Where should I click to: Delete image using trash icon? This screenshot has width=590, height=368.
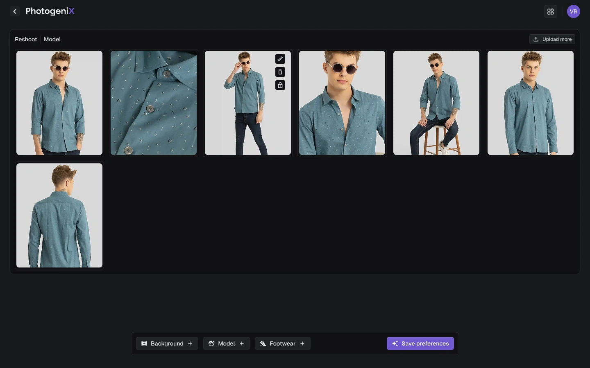(x=280, y=72)
